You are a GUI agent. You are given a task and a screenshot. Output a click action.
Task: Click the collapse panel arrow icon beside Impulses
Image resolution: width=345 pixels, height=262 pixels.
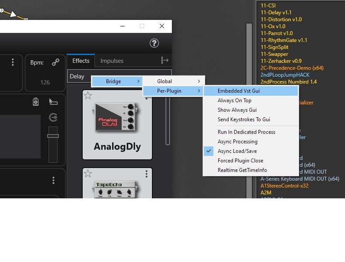pos(164,61)
